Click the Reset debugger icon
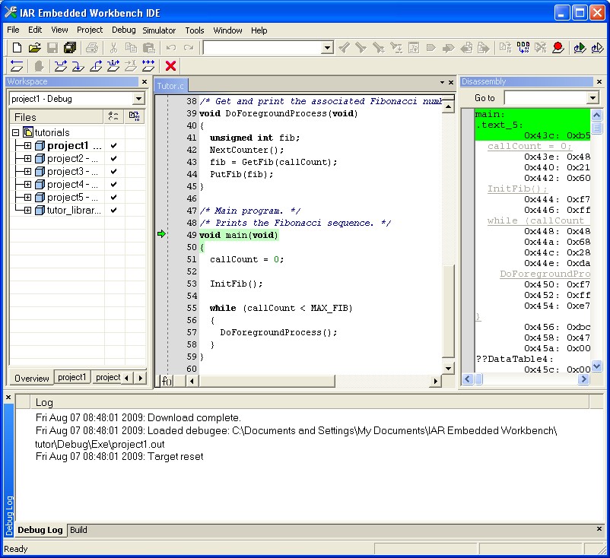Screen dimensions: 610x558 pos(16,65)
